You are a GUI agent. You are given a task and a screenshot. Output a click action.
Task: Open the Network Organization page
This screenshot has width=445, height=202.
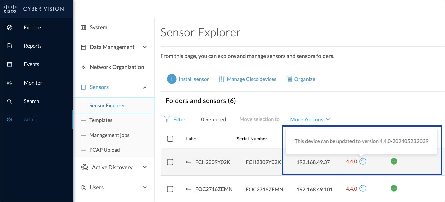[x=117, y=67]
